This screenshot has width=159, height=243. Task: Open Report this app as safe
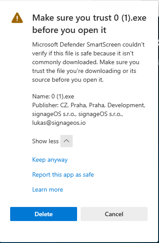(x=63, y=174)
